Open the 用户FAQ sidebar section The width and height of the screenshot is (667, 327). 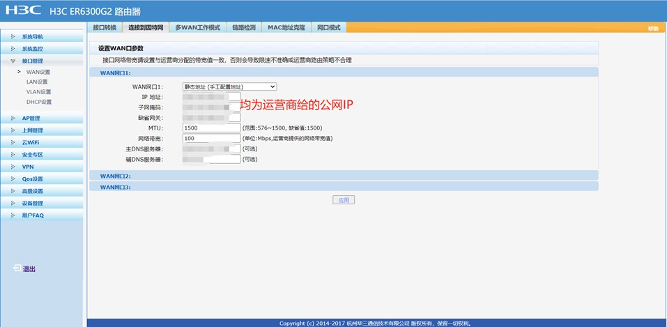click(x=42, y=215)
